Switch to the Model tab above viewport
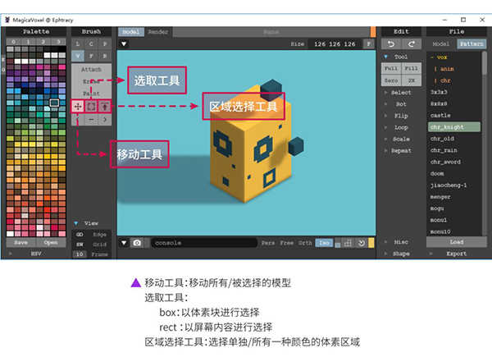Image resolution: width=492 pixels, height=357 pixels. click(x=131, y=32)
